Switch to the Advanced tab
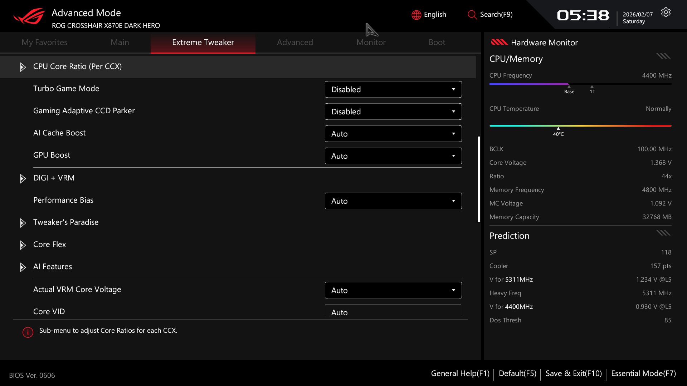The width and height of the screenshot is (687, 386). [x=295, y=42]
